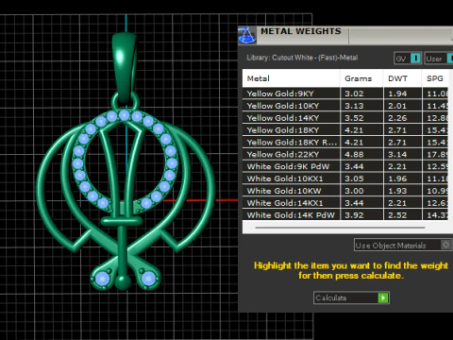Select the White Gold:9K PdW row
The height and width of the screenshot is (340, 453).
345,166
